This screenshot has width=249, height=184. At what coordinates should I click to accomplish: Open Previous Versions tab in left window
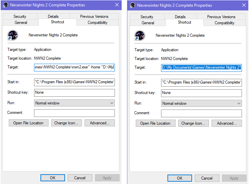click(x=94, y=17)
